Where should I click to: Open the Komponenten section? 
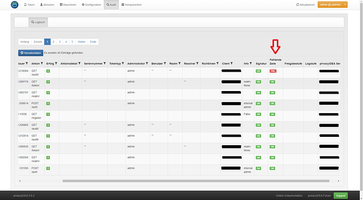pos(132,5)
